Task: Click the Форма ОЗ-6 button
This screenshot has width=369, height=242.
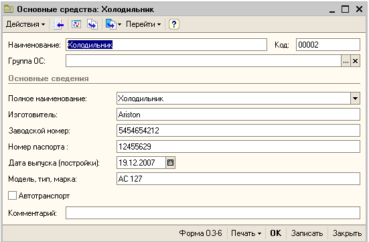Action: 200,233
